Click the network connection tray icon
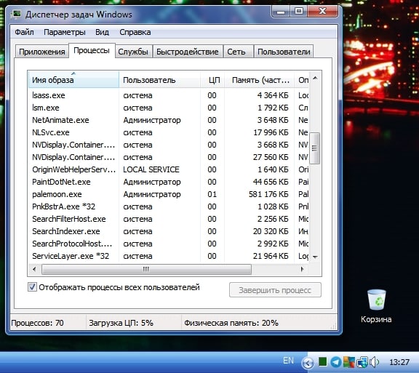 coord(362,362)
